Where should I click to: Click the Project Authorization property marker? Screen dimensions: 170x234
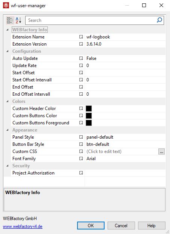coord(81,173)
